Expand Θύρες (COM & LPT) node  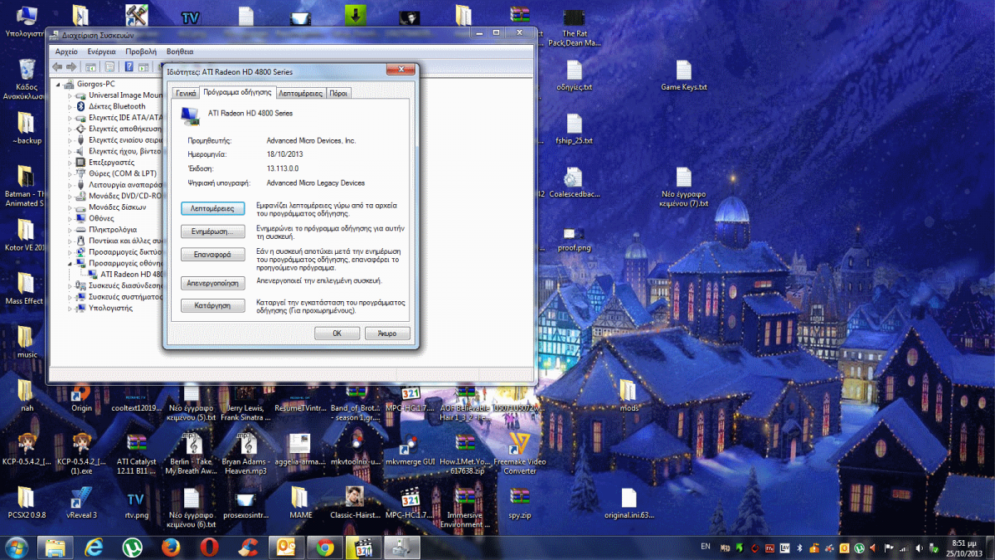coord(70,173)
